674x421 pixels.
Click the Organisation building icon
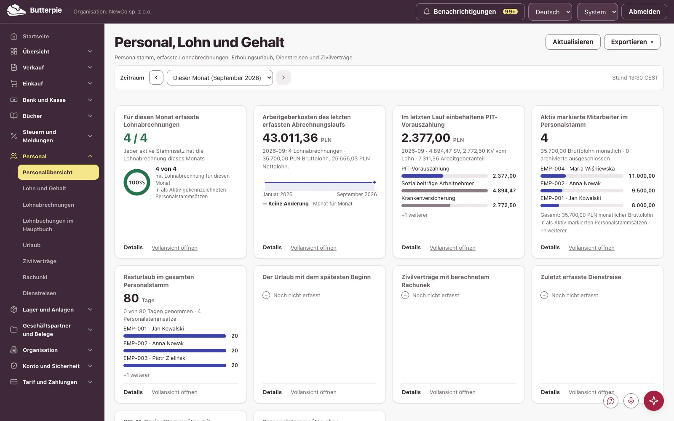point(14,350)
